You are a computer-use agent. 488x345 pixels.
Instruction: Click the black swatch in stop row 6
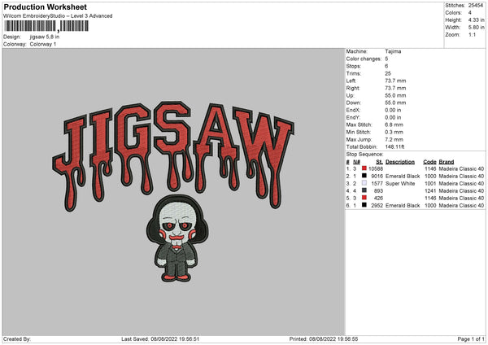pos(364,205)
